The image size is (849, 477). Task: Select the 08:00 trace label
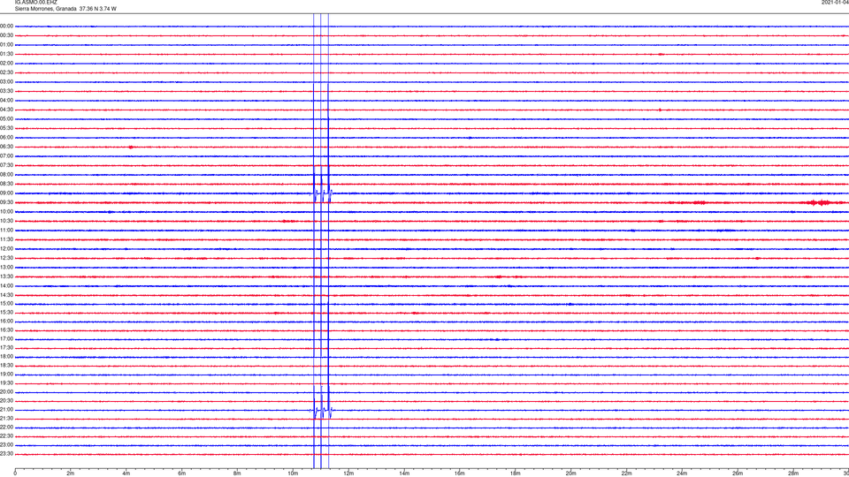[6, 174]
